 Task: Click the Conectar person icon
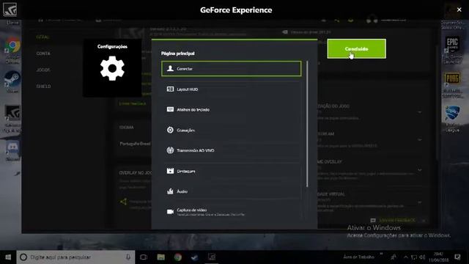coord(170,68)
